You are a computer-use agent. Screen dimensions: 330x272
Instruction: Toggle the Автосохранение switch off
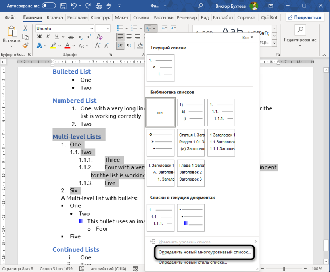(48, 6)
